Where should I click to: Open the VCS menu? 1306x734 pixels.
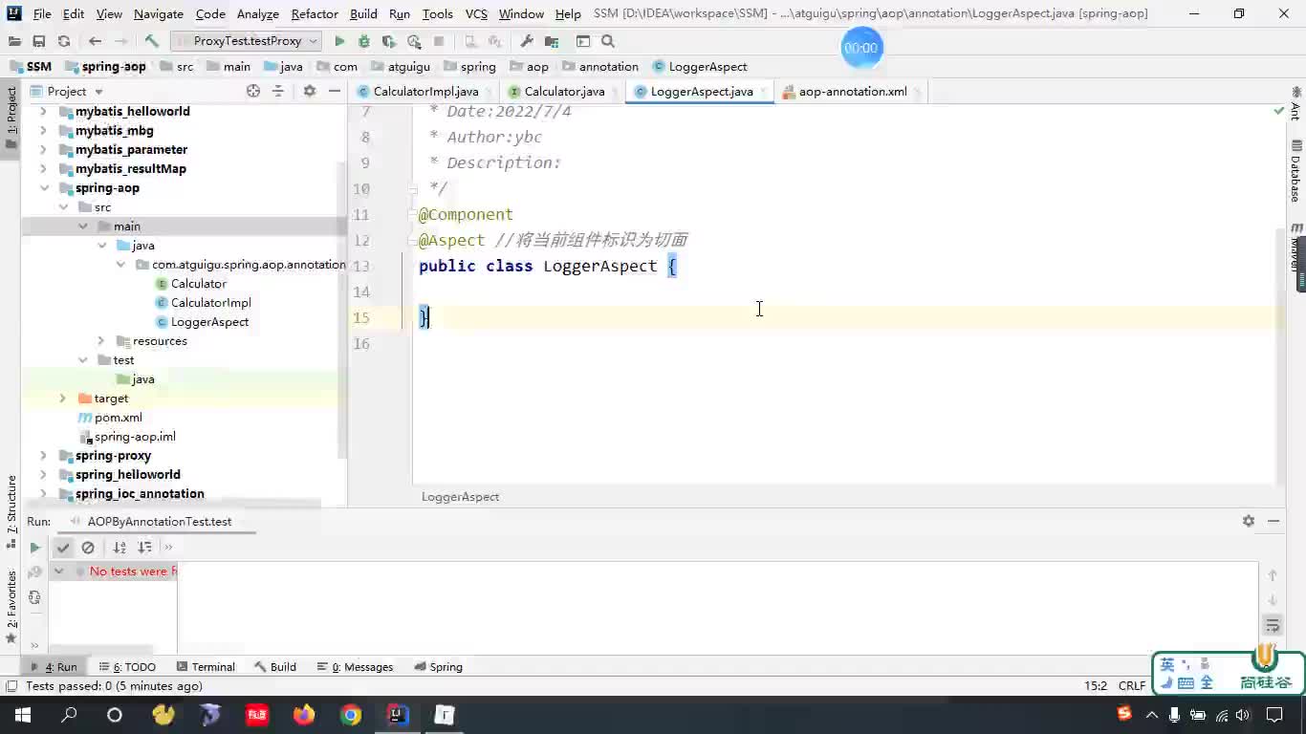tap(476, 14)
